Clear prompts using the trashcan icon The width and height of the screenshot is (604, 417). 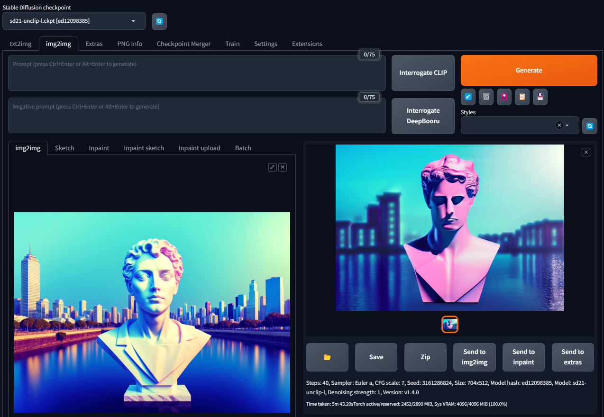(x=486, y=97)
